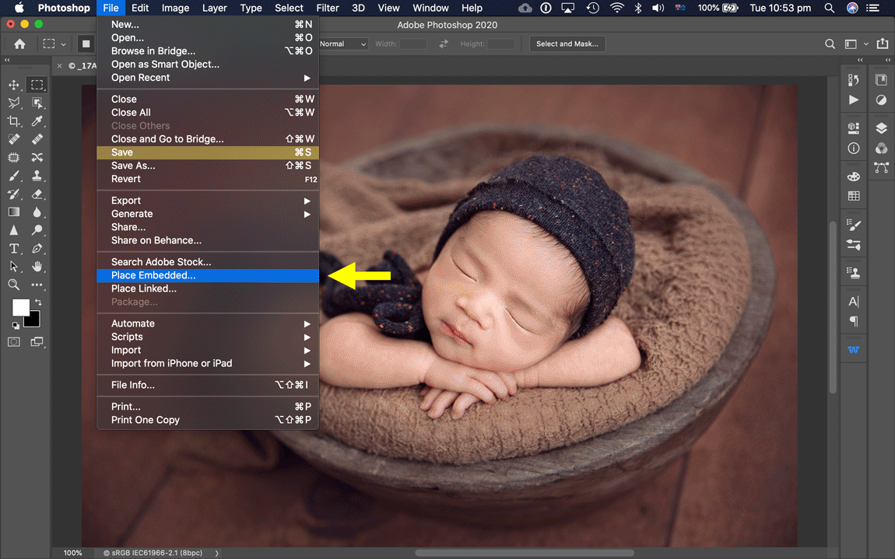Click the Select and Mask button
The image size is (895, 559).
[567, 44]
